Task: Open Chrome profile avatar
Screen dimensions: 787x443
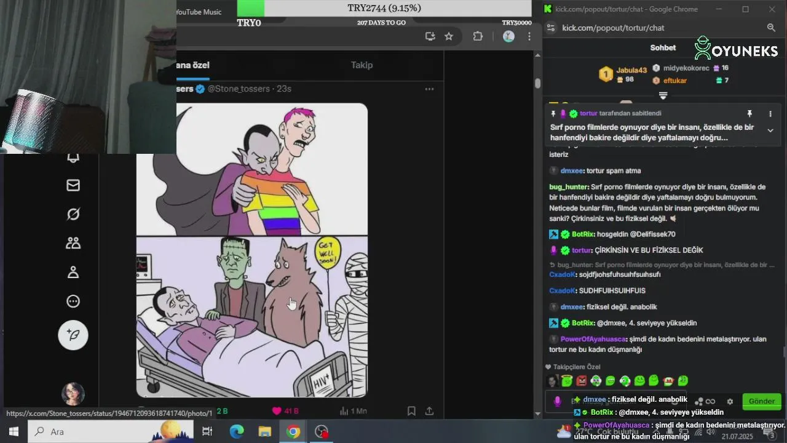Action: coord(508,36)
